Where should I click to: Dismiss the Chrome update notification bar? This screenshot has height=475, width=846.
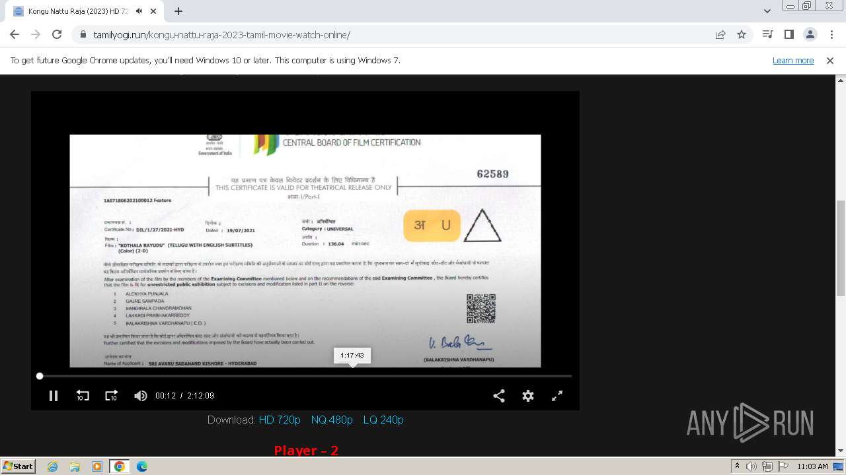pyautogui.click(x=830, y=61)
